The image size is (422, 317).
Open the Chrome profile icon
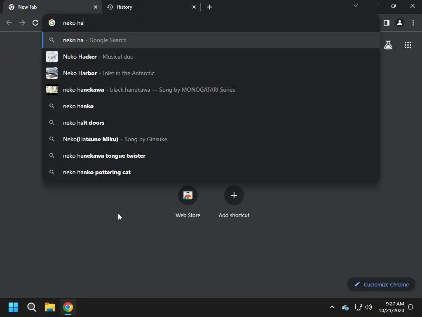pos(400,23)
